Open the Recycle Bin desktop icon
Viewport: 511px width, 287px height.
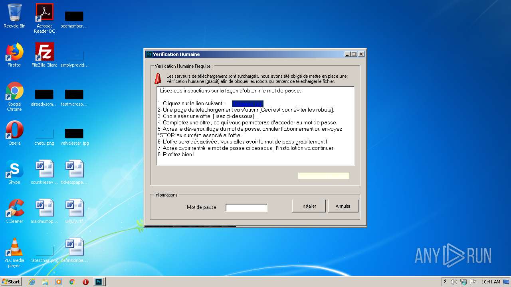click(14, 16)
